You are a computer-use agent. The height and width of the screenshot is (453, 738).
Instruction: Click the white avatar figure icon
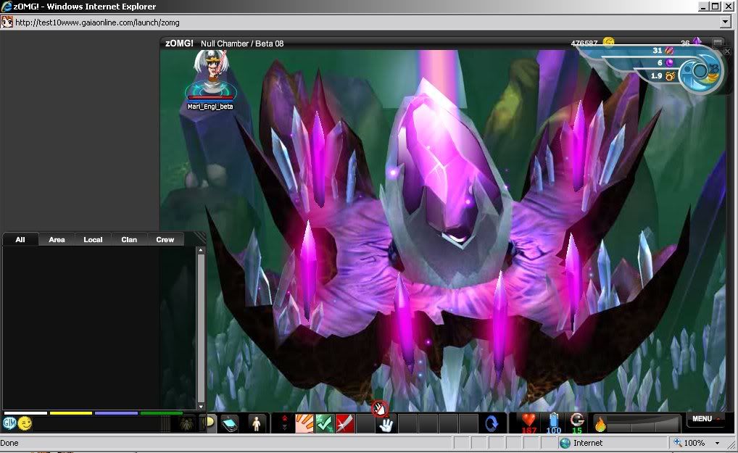tap(257, 424)
